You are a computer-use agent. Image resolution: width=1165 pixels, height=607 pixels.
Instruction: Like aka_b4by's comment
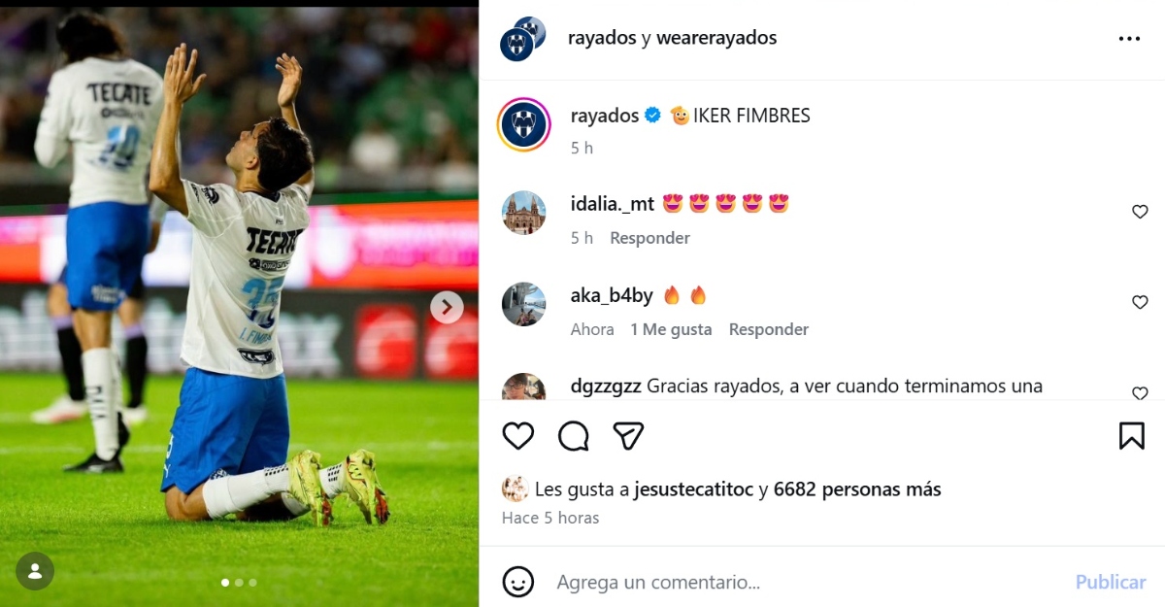1140,303
